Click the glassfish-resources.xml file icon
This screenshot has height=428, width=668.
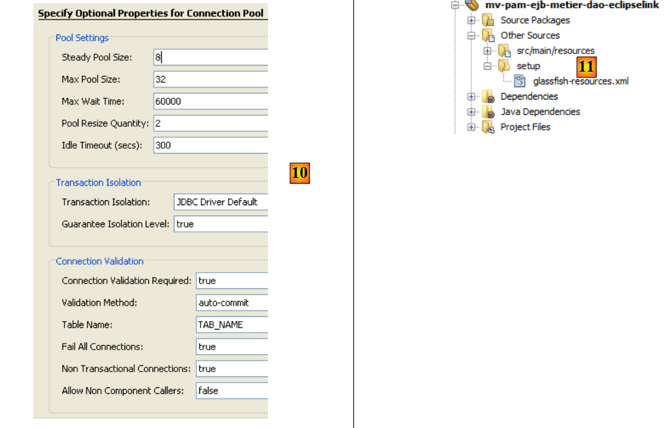pos(520,81)
